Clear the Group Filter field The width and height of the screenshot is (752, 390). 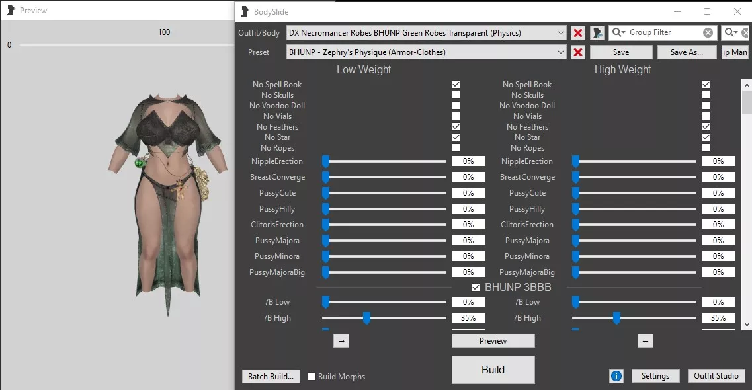tap(708, 32)
